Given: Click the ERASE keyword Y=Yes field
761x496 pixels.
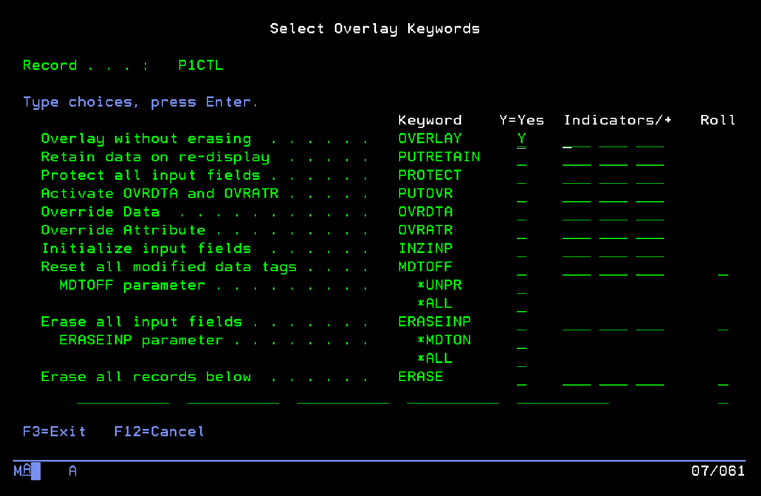Looking at the screenshot, I should 521,377.
